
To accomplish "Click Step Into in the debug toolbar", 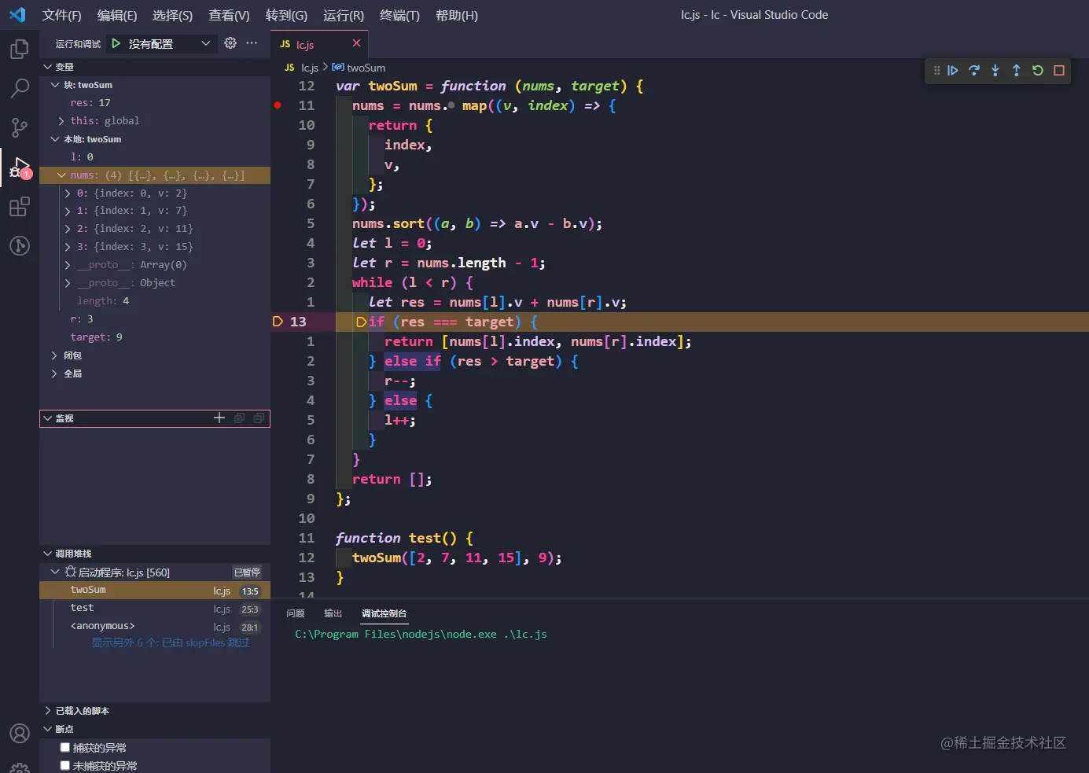I will (x=995, y=71).
